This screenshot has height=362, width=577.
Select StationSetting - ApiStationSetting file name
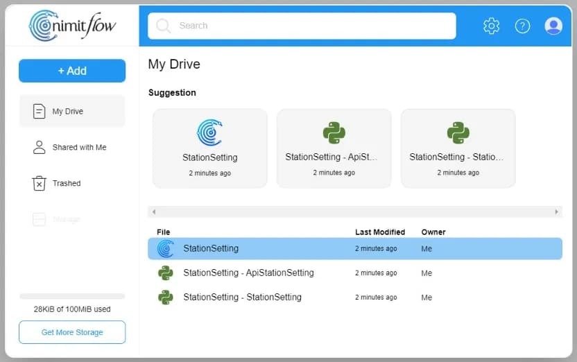(x=249, y=273)
